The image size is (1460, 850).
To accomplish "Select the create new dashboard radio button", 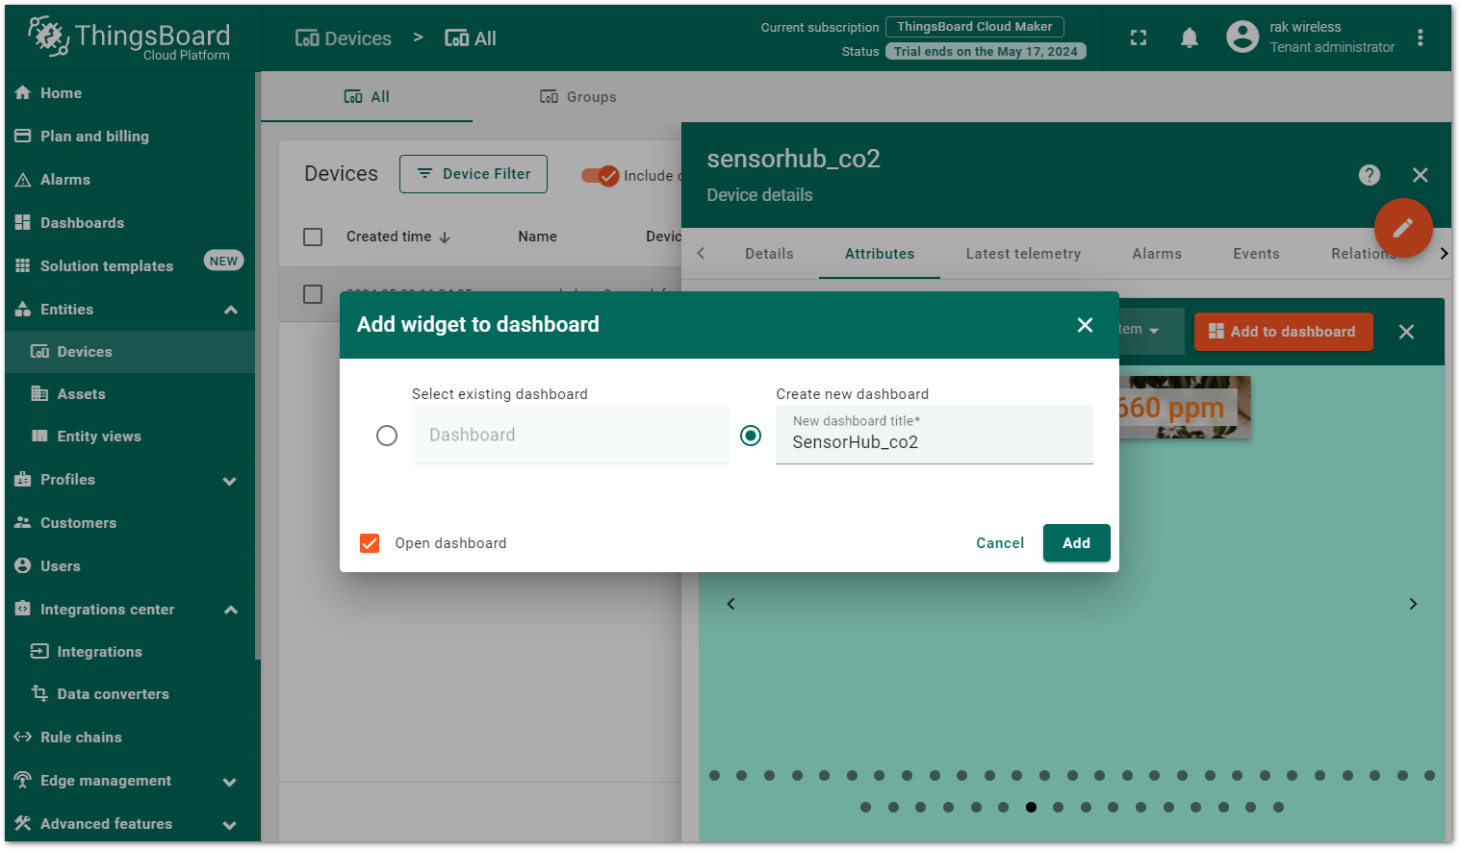I will click(x=751, y=436).
